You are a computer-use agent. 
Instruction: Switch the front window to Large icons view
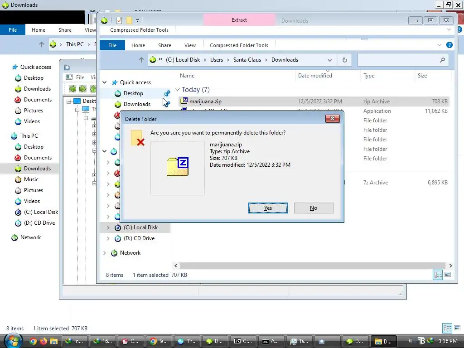448,275
